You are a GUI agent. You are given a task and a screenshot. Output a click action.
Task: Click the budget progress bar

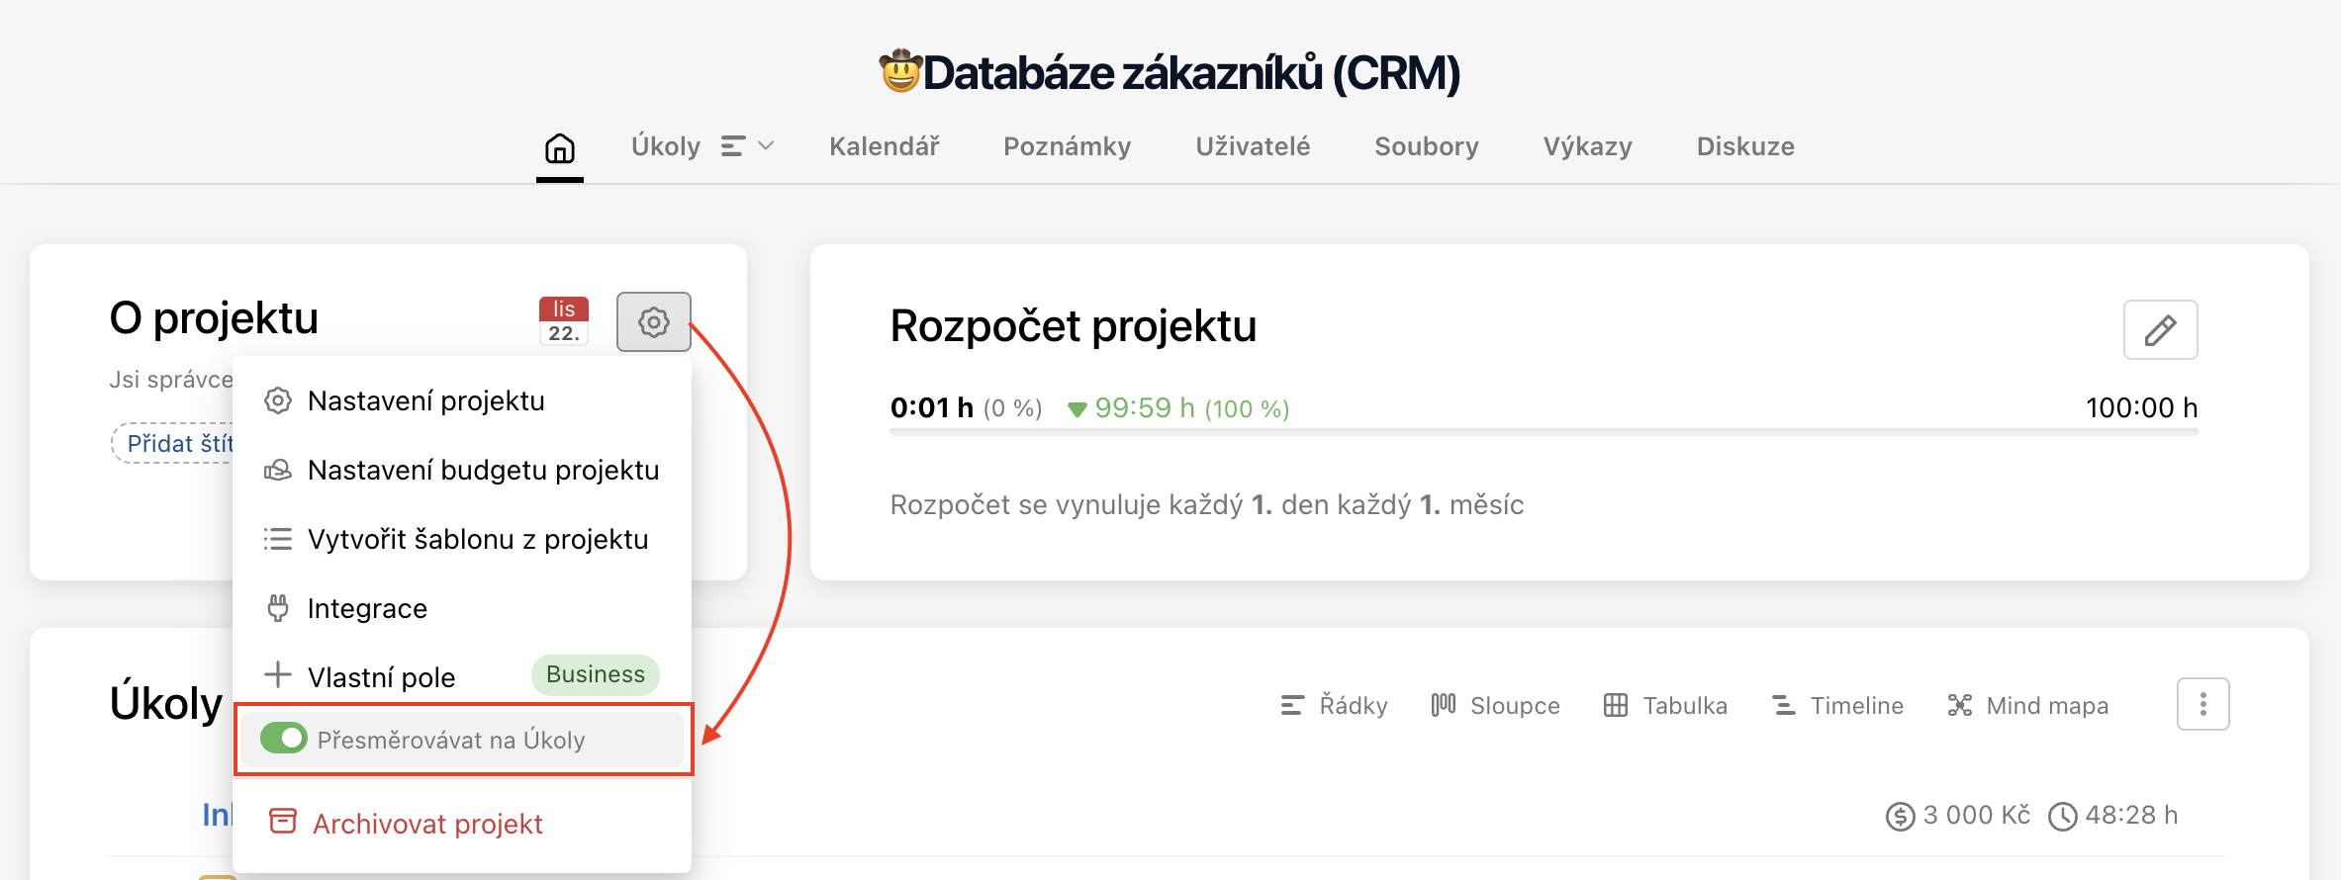pyautogui.click(x=1544, y=432)
